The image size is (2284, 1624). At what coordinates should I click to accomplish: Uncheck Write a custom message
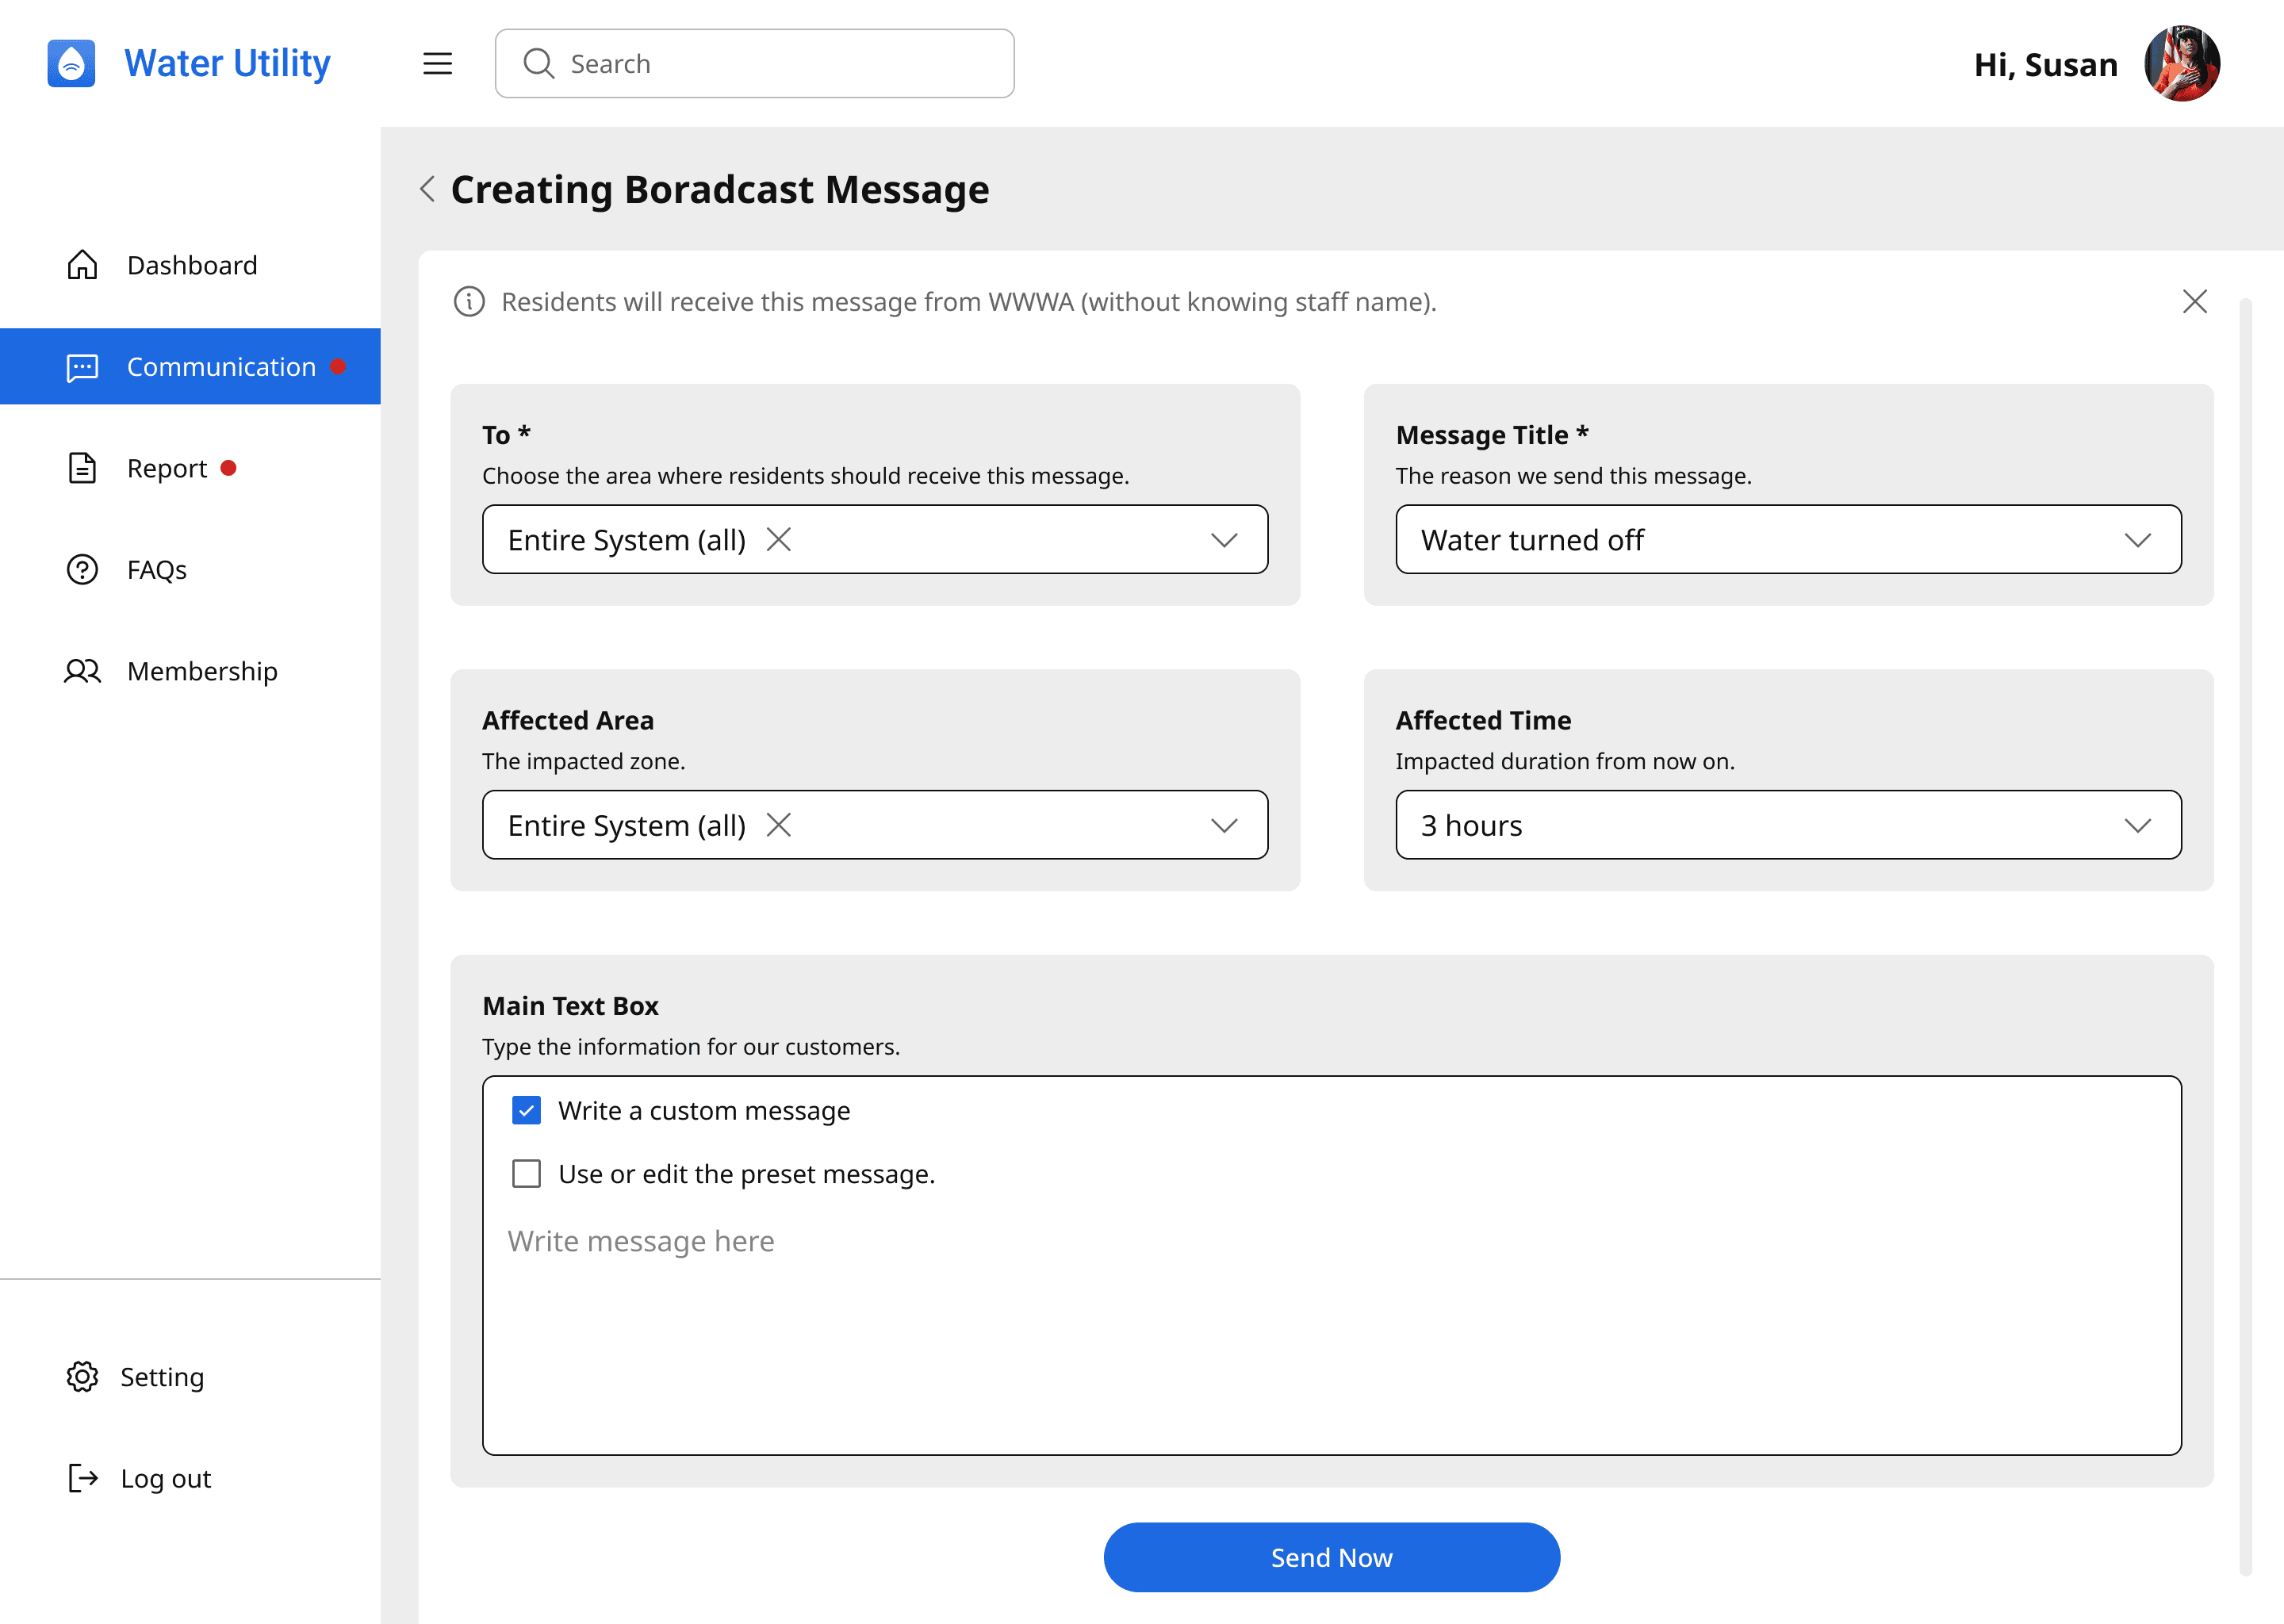tap(526, 1110)
